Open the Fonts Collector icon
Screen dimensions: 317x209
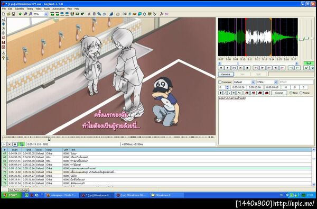(104, 14)
